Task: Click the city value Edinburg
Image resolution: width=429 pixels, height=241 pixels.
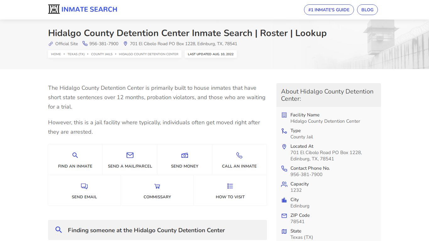Action: click(300, 206)
